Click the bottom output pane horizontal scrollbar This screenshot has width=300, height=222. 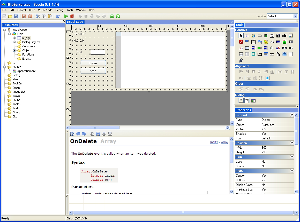click(x=183, y=212)
